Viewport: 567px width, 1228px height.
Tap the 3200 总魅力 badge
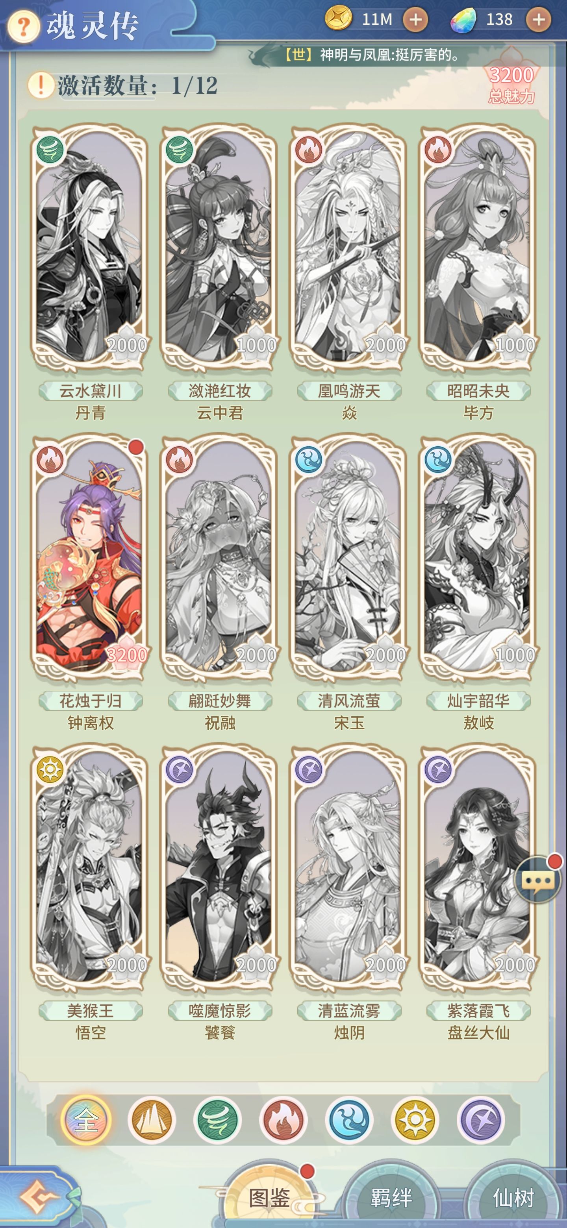pyautogui.click(x=511, y=83)
